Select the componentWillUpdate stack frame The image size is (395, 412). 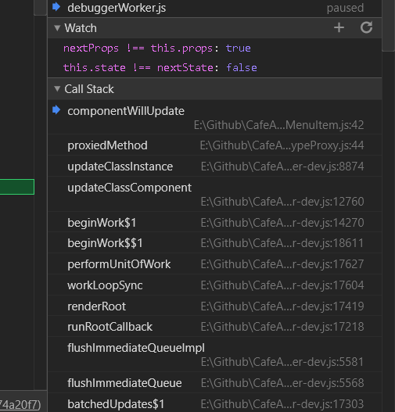(215, 117)
